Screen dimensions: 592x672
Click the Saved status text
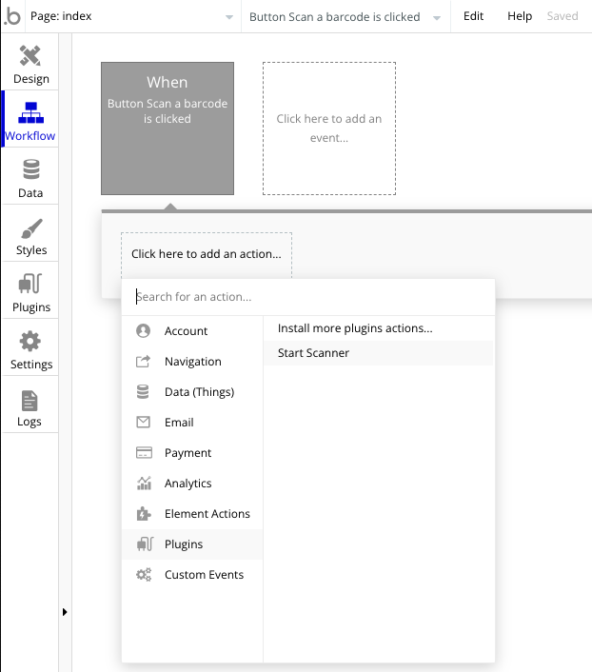click(562, 16)
